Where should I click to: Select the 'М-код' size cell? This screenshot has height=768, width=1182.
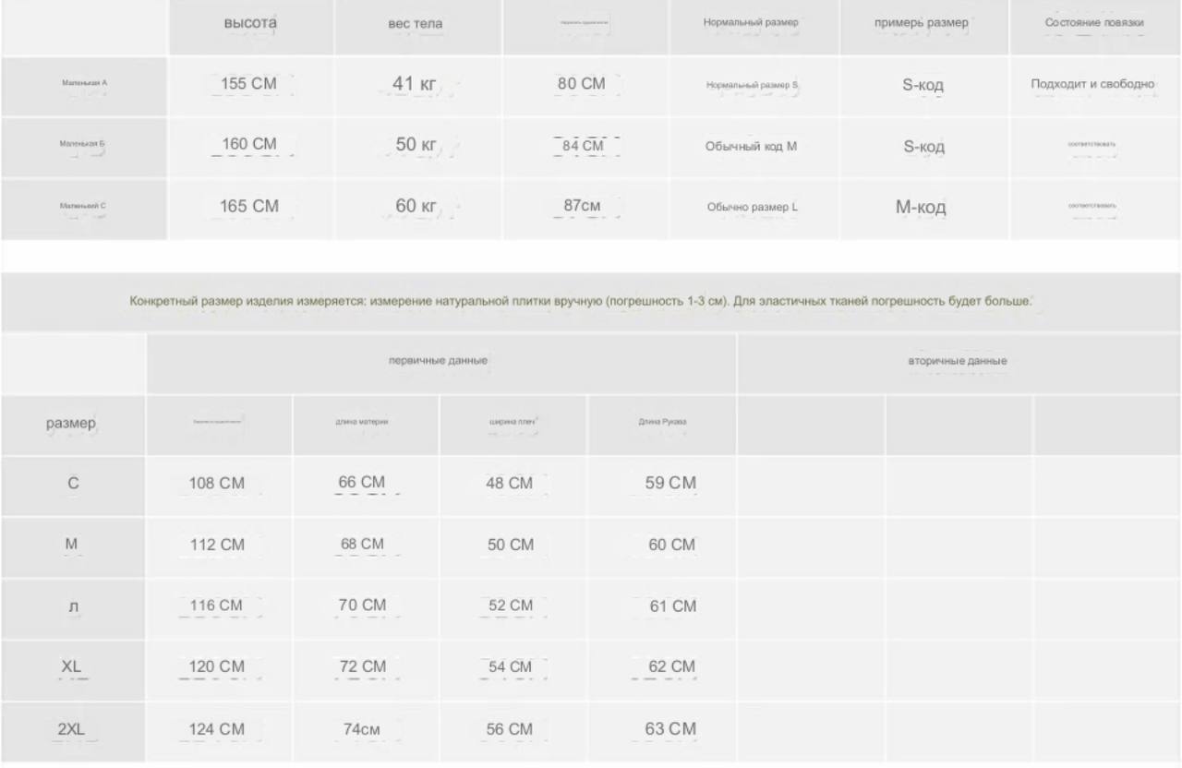(x=921, y=207)
